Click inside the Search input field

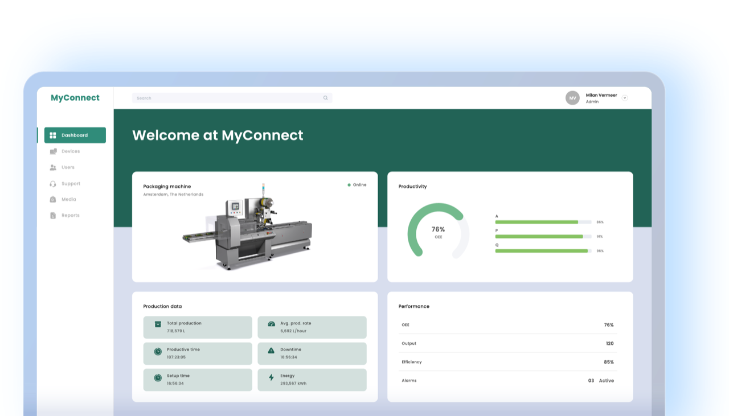click(216, 97)
